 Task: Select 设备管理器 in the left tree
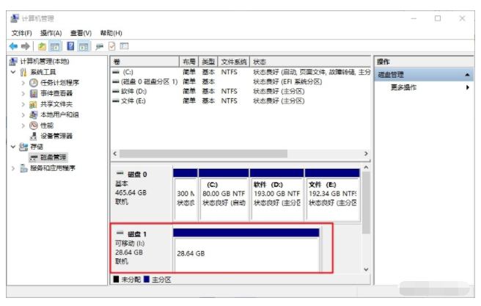pos(56,136)
